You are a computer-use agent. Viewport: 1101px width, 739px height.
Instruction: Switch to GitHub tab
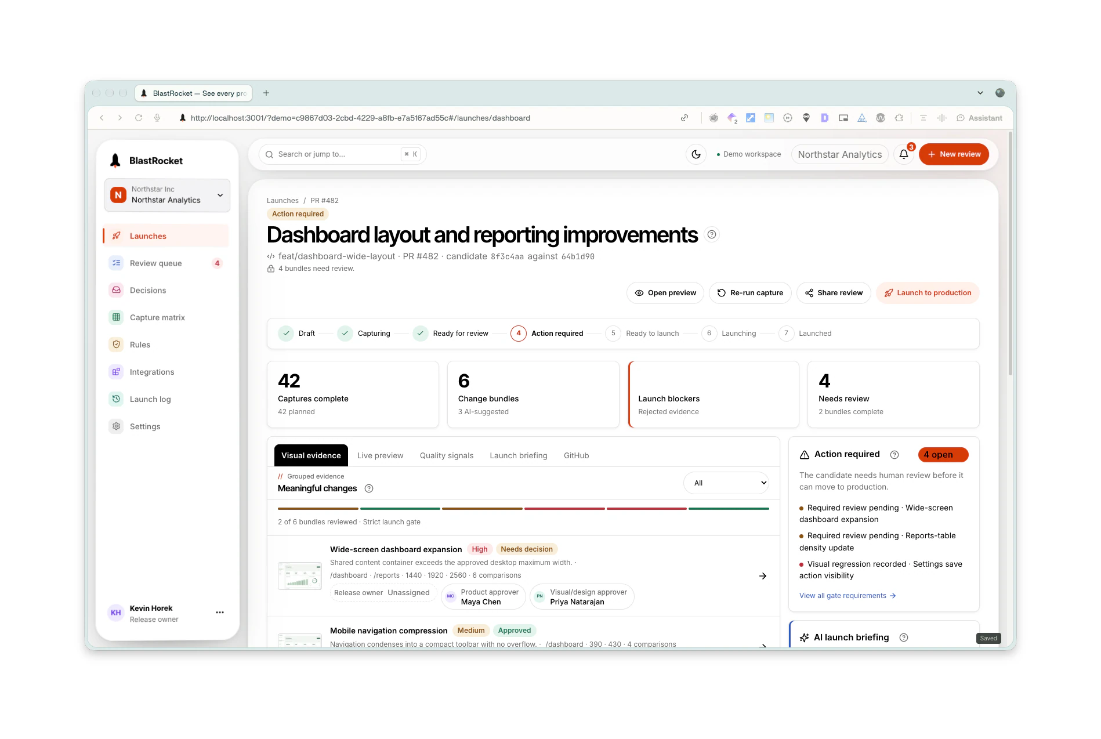[576, 456]
